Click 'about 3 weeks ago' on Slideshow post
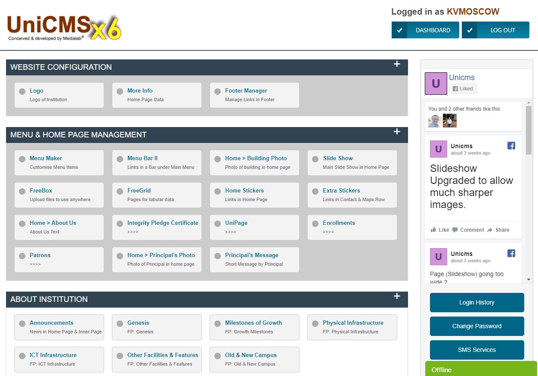Viewport: 538px width, 376px height. point(470,153)
